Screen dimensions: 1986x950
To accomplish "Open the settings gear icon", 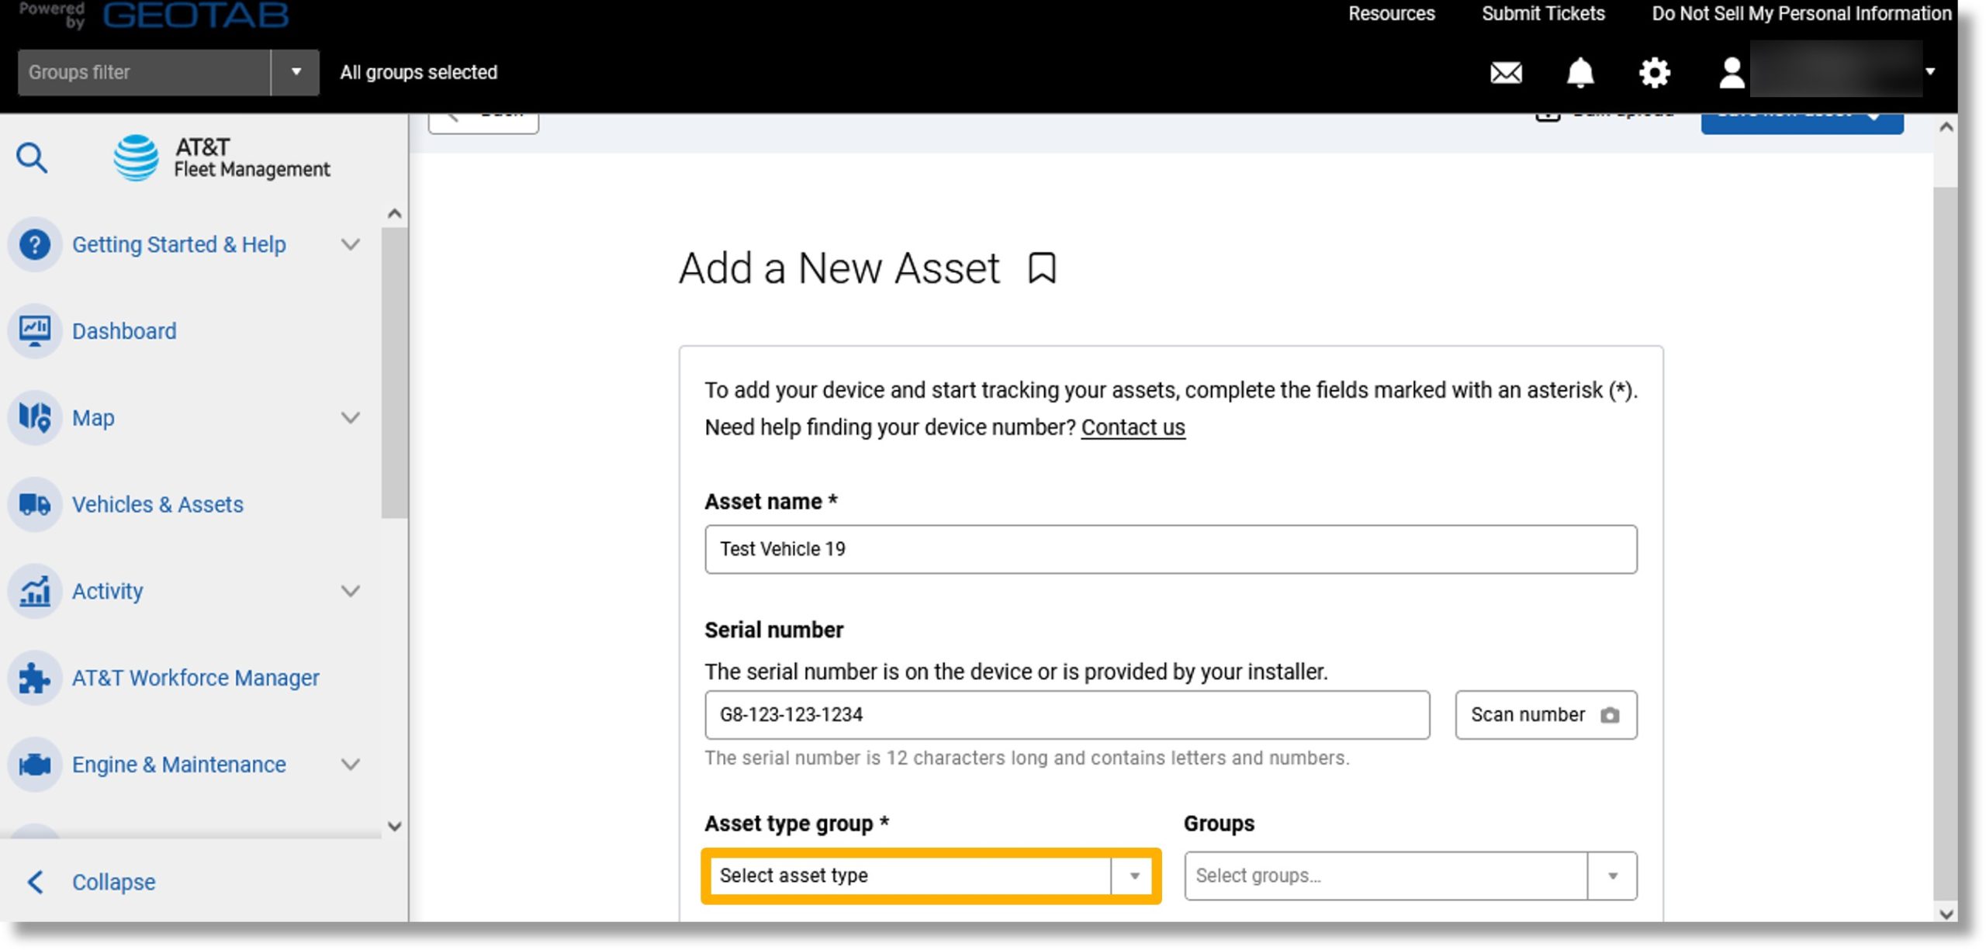I will (1655, 73).
